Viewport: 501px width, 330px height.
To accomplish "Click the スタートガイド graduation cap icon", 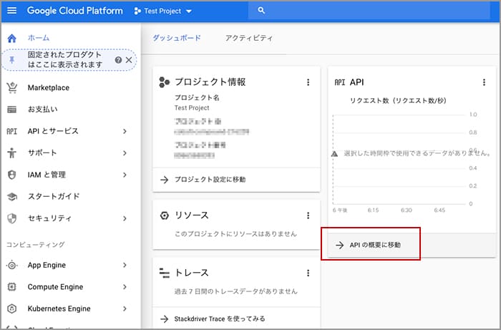I will point(12,196).
